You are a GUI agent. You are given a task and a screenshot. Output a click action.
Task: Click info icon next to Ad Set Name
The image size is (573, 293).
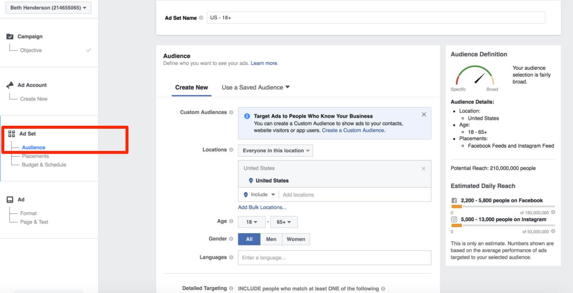[201, 18]
